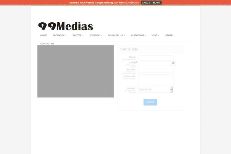
Task: Expand the VINE menu
Action: [x=156, y=35]
